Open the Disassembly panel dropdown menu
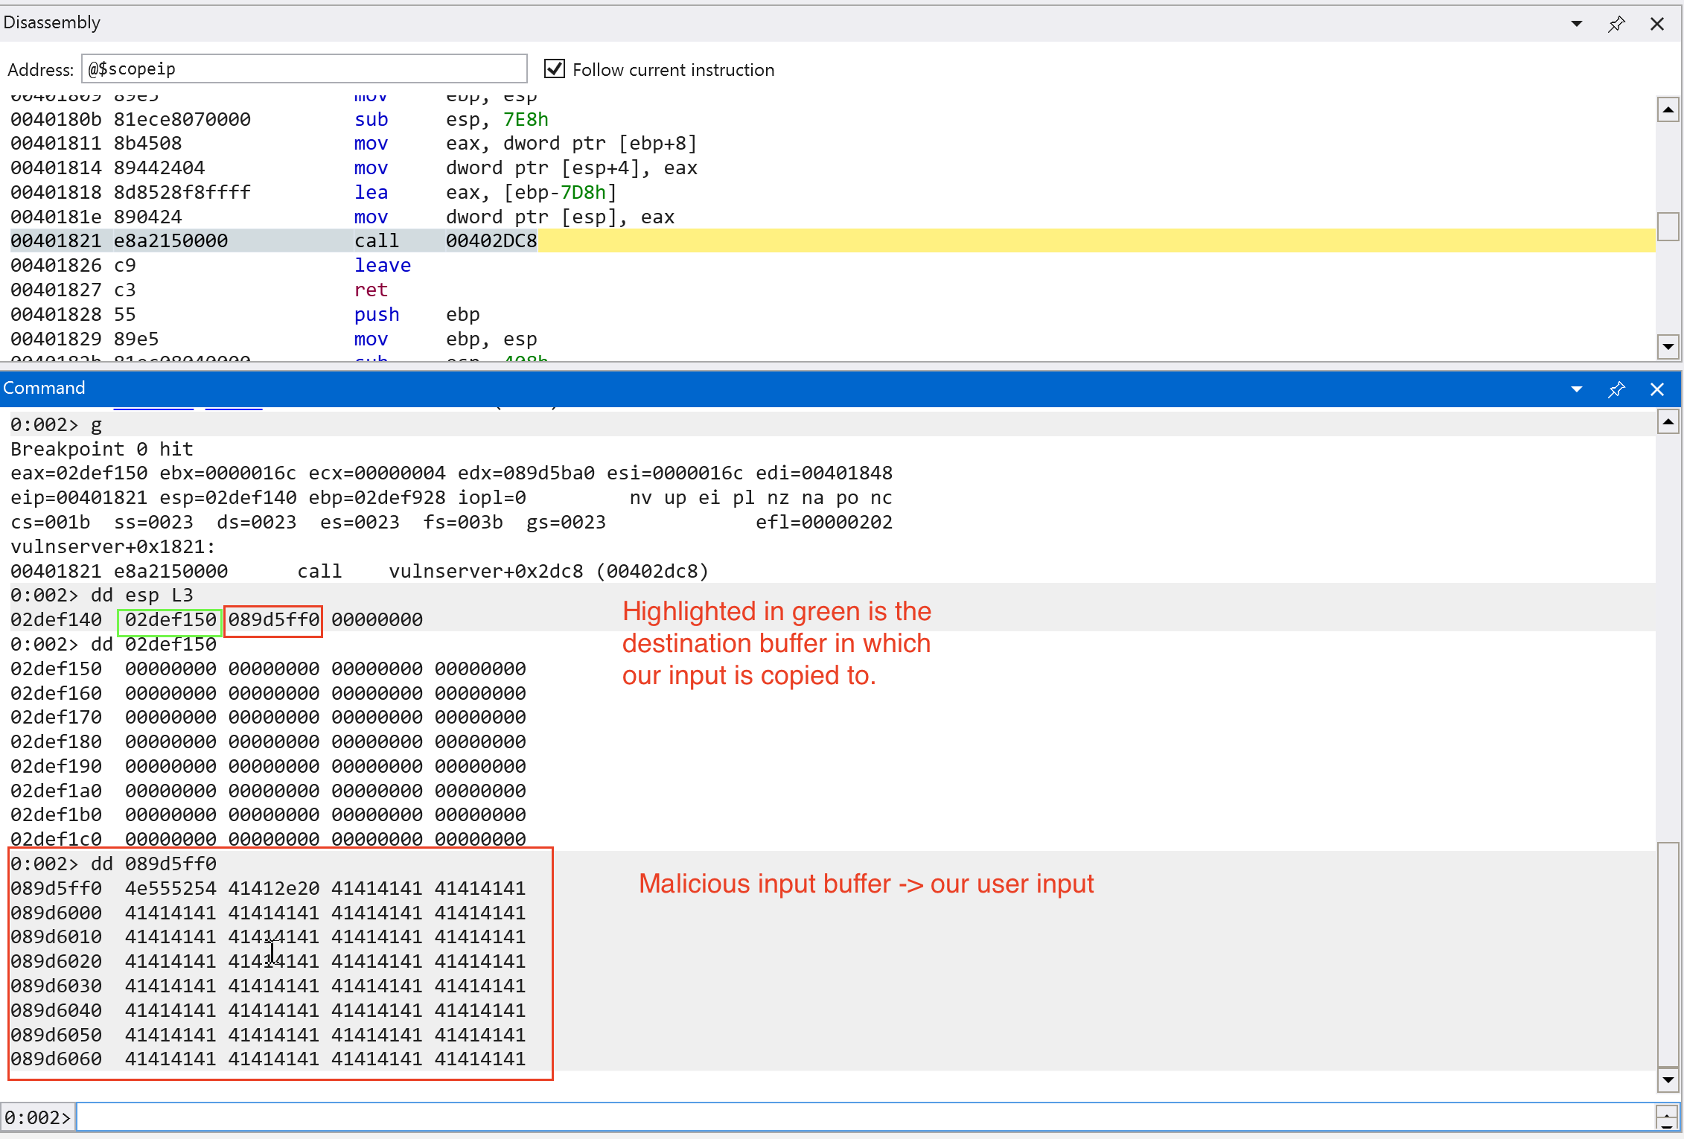This screenshot has width=1684, height=1139. pos(1577,23)
